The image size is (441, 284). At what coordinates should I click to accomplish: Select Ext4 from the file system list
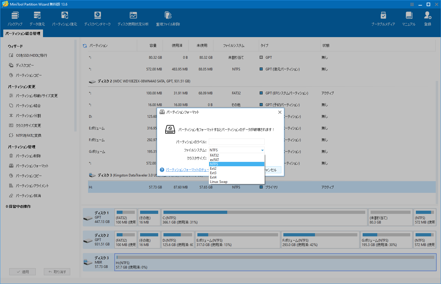(x=213, y=177)
